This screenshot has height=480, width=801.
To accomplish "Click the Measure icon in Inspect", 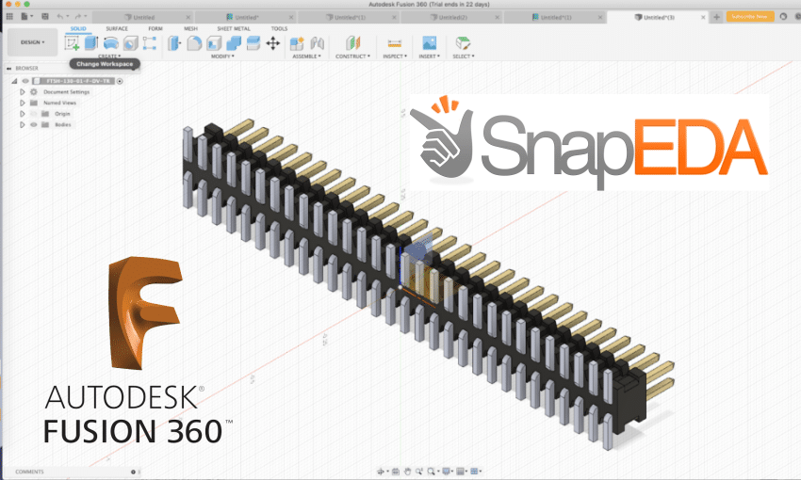I will pyautogui.click(x=395, y=43).
